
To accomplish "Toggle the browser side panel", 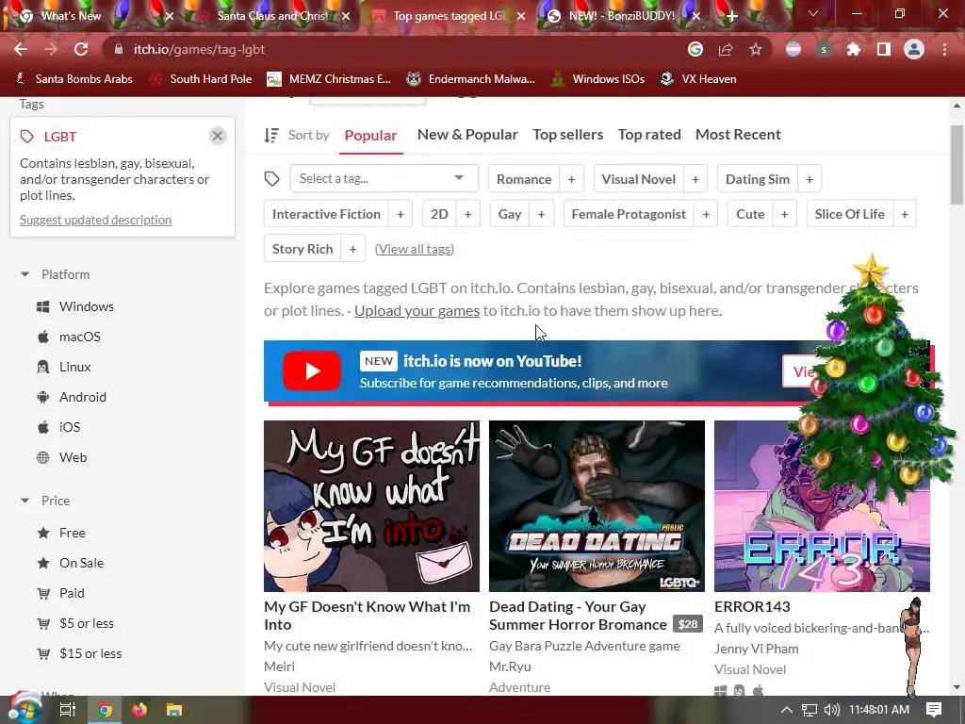I will (x=884, y=49).
